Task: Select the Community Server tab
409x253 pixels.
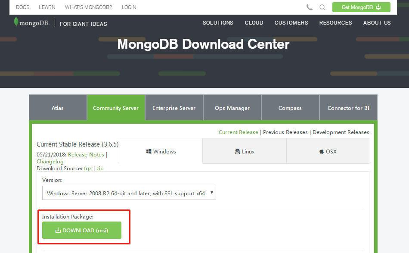Action: (116, 108)
